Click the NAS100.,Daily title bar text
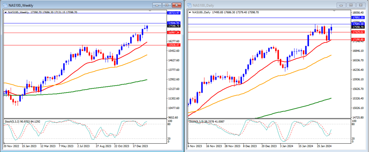The width and height of the screenshot is (369, 152). (204, 5)
